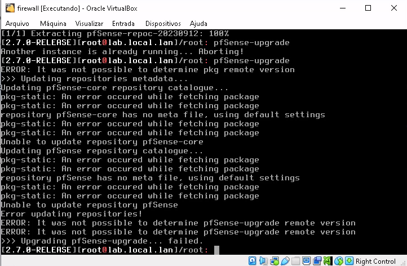Click the mouse integration status icon

coord(339,261)
